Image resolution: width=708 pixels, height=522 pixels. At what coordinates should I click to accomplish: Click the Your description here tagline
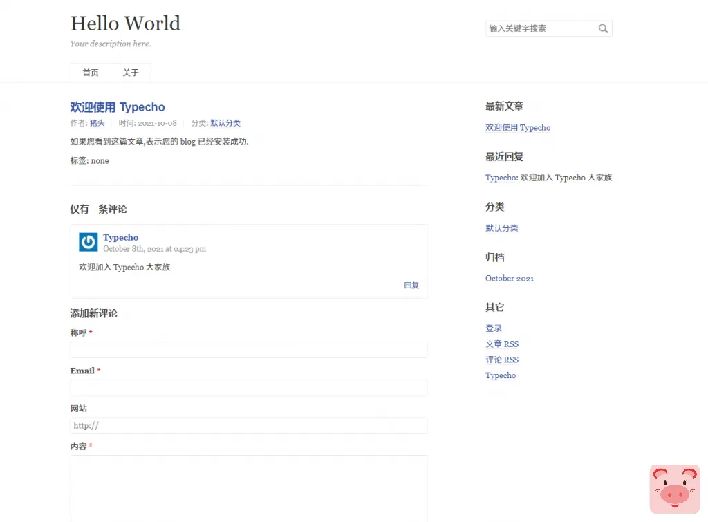111,44
